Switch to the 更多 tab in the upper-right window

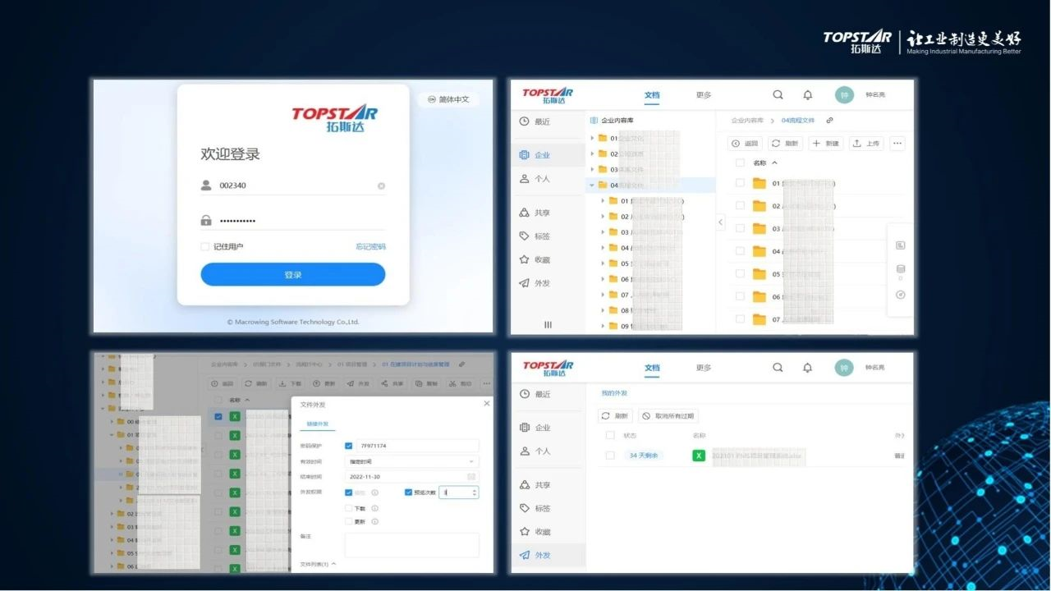point(703,95)
